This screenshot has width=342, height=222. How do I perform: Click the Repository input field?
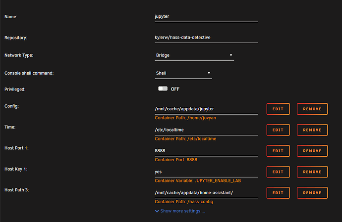tap(206, 38)
